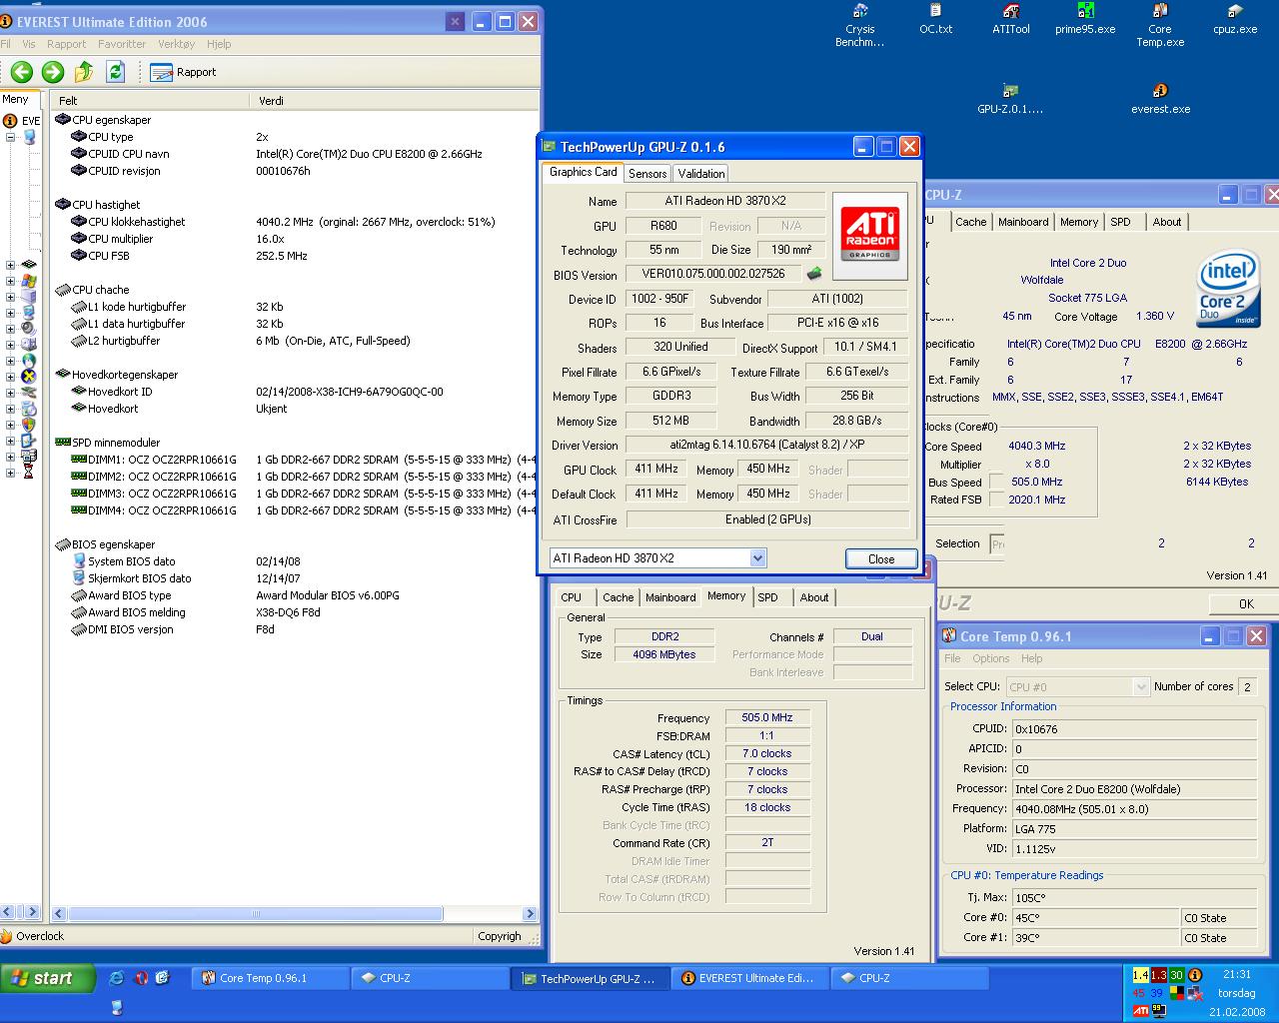Click the EVEREST orange info tray icon
This screenshot has width=1279, height=1023.
tap(1194, 975)
